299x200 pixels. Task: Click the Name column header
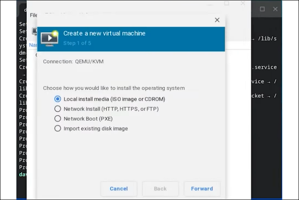(33, 44)
